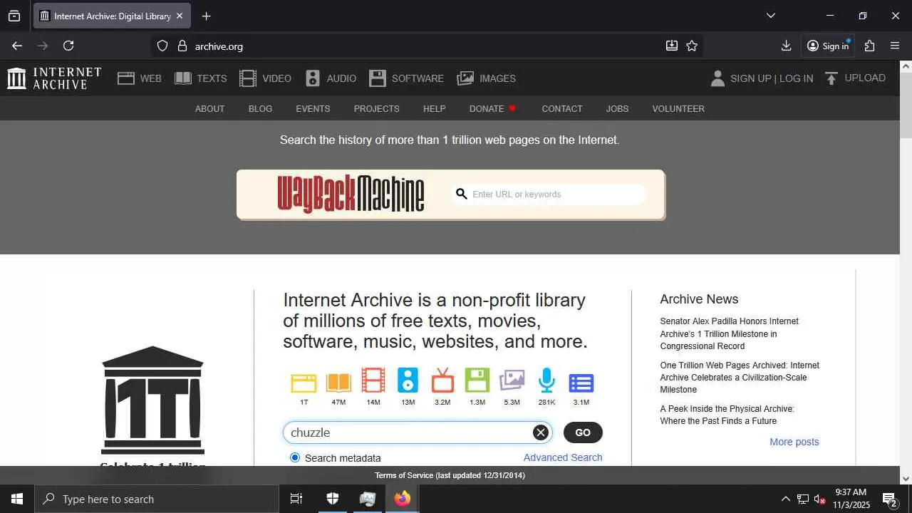Viewport: 912px width, 513px height.
Task: Click the LOG IN link
Action: click(796, 78)
